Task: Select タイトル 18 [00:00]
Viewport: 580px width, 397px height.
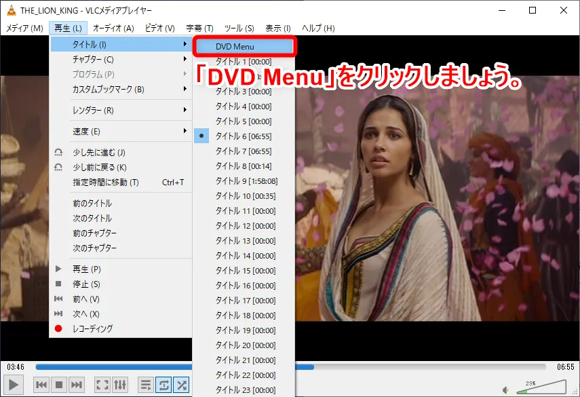Action: coord(244,316)
